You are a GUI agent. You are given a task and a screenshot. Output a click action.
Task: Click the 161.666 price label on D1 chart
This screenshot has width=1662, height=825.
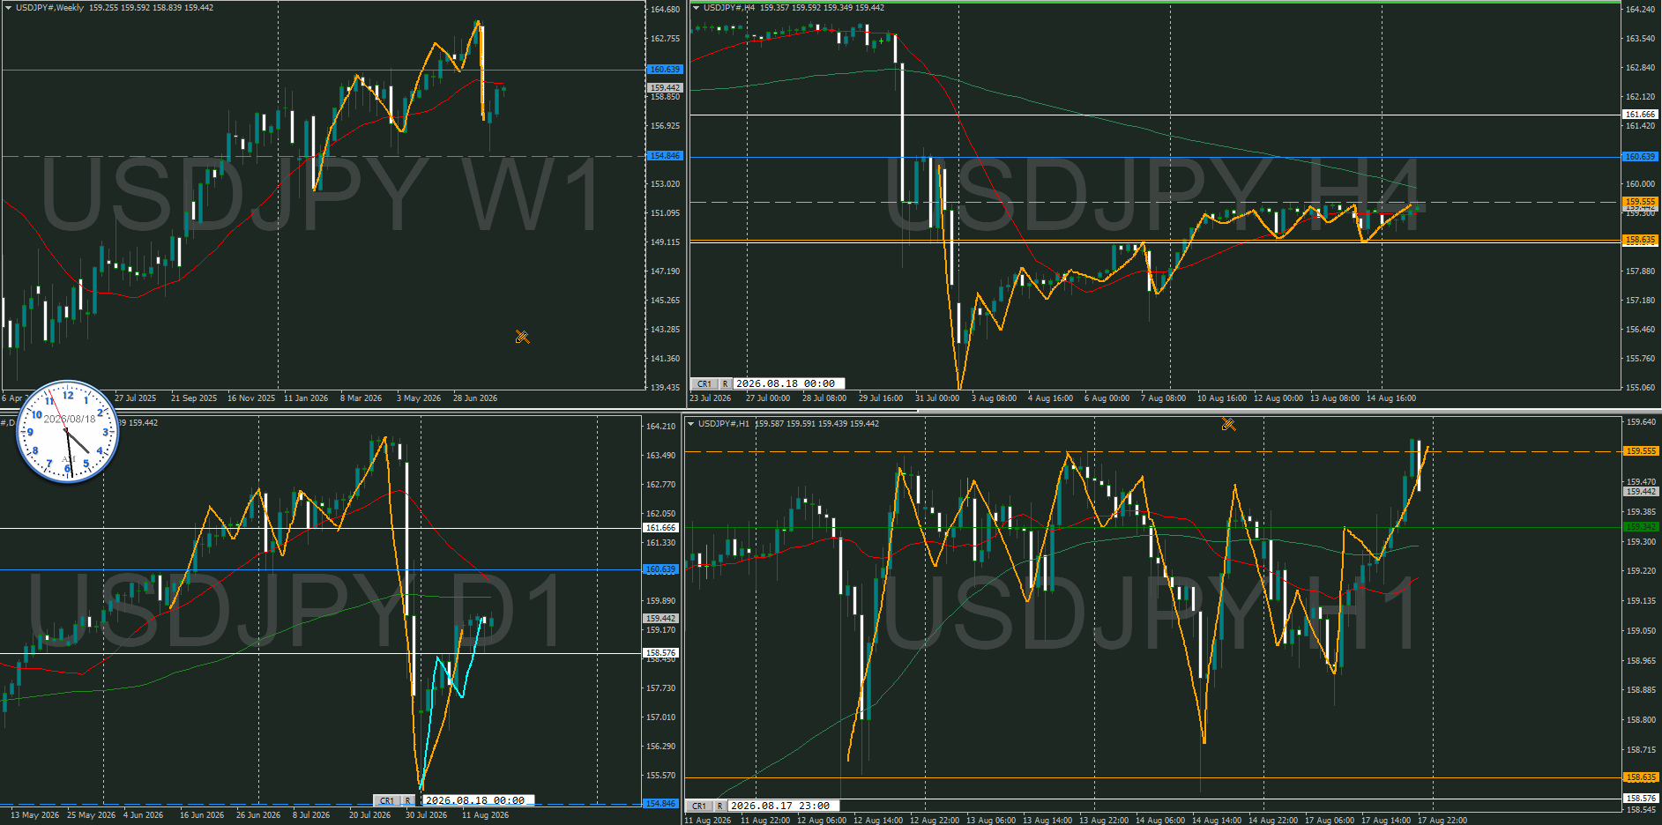[660, 528]
